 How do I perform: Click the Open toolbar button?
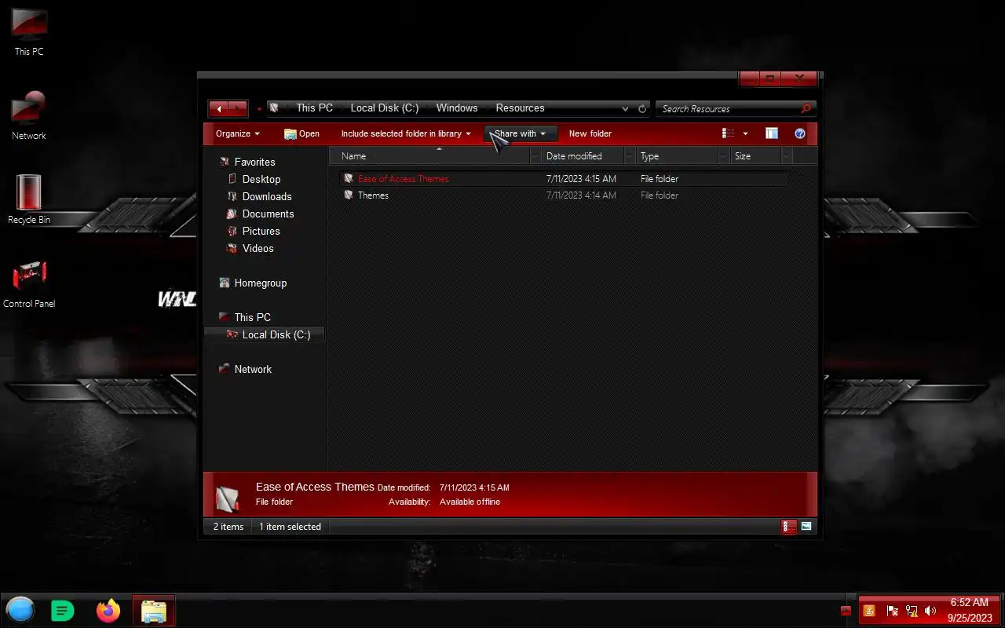[301, 133]
